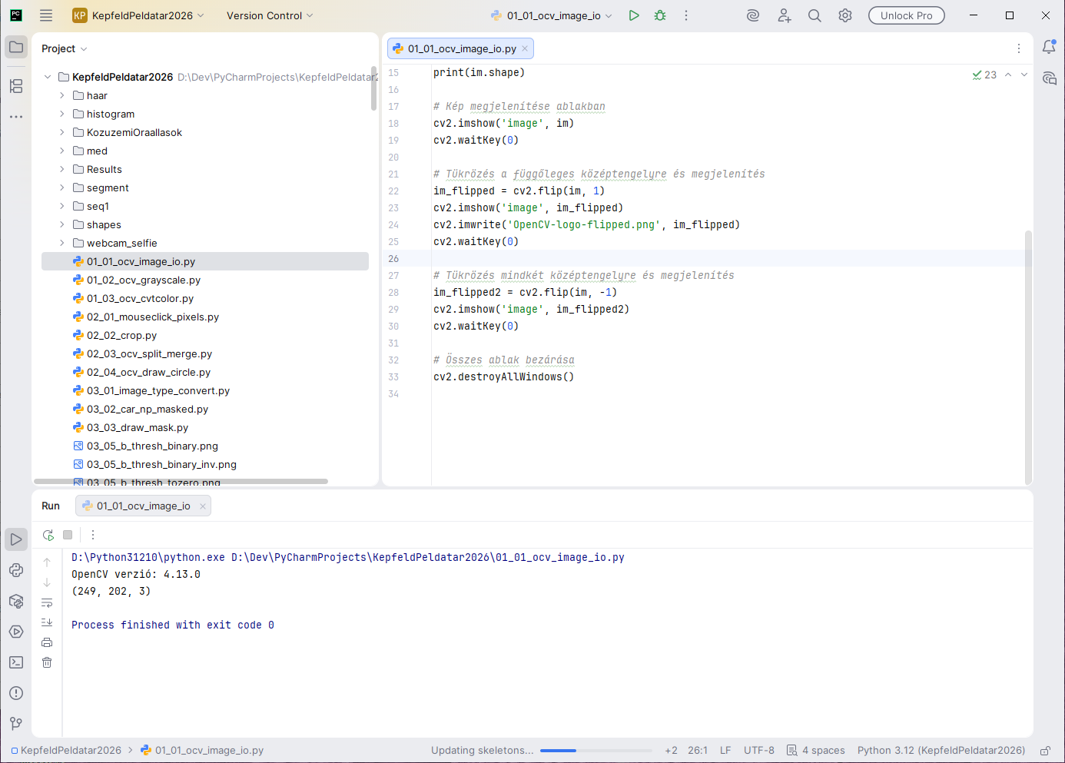Expand the histogram folder

click(x=62, y=114)
